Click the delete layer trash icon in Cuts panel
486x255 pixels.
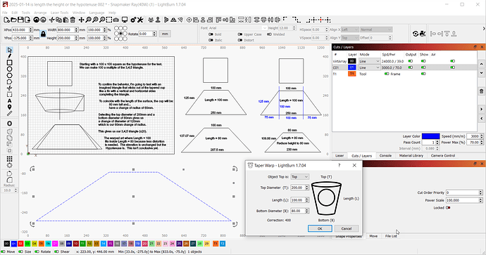pyautogui.click(x=481, y=91)
